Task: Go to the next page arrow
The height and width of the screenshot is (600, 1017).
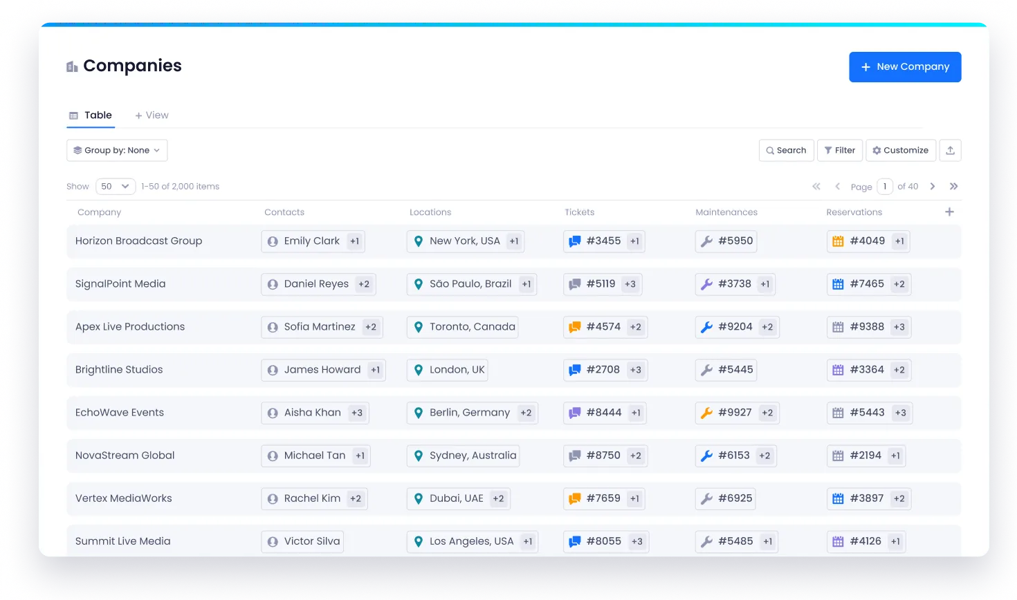Action: 933,187
